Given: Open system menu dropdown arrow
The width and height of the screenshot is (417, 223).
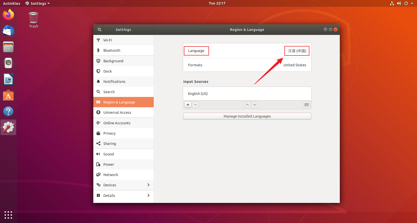Looking at the screenshot, I should (412, 3).
